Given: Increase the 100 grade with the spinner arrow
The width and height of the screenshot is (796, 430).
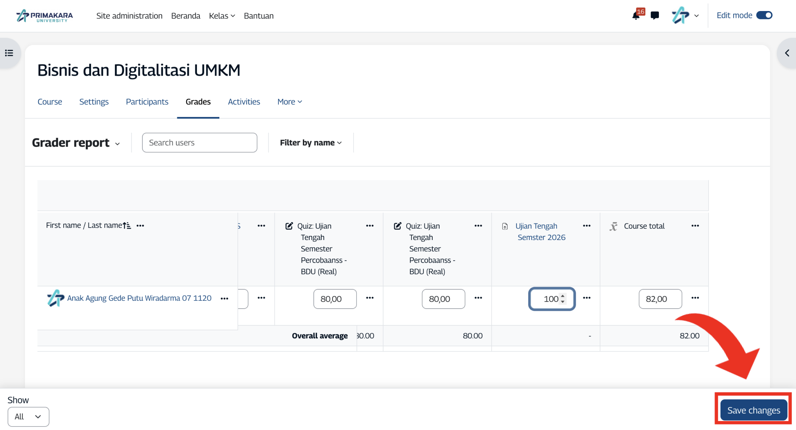Looking at the screenshot, I should 563,296.
